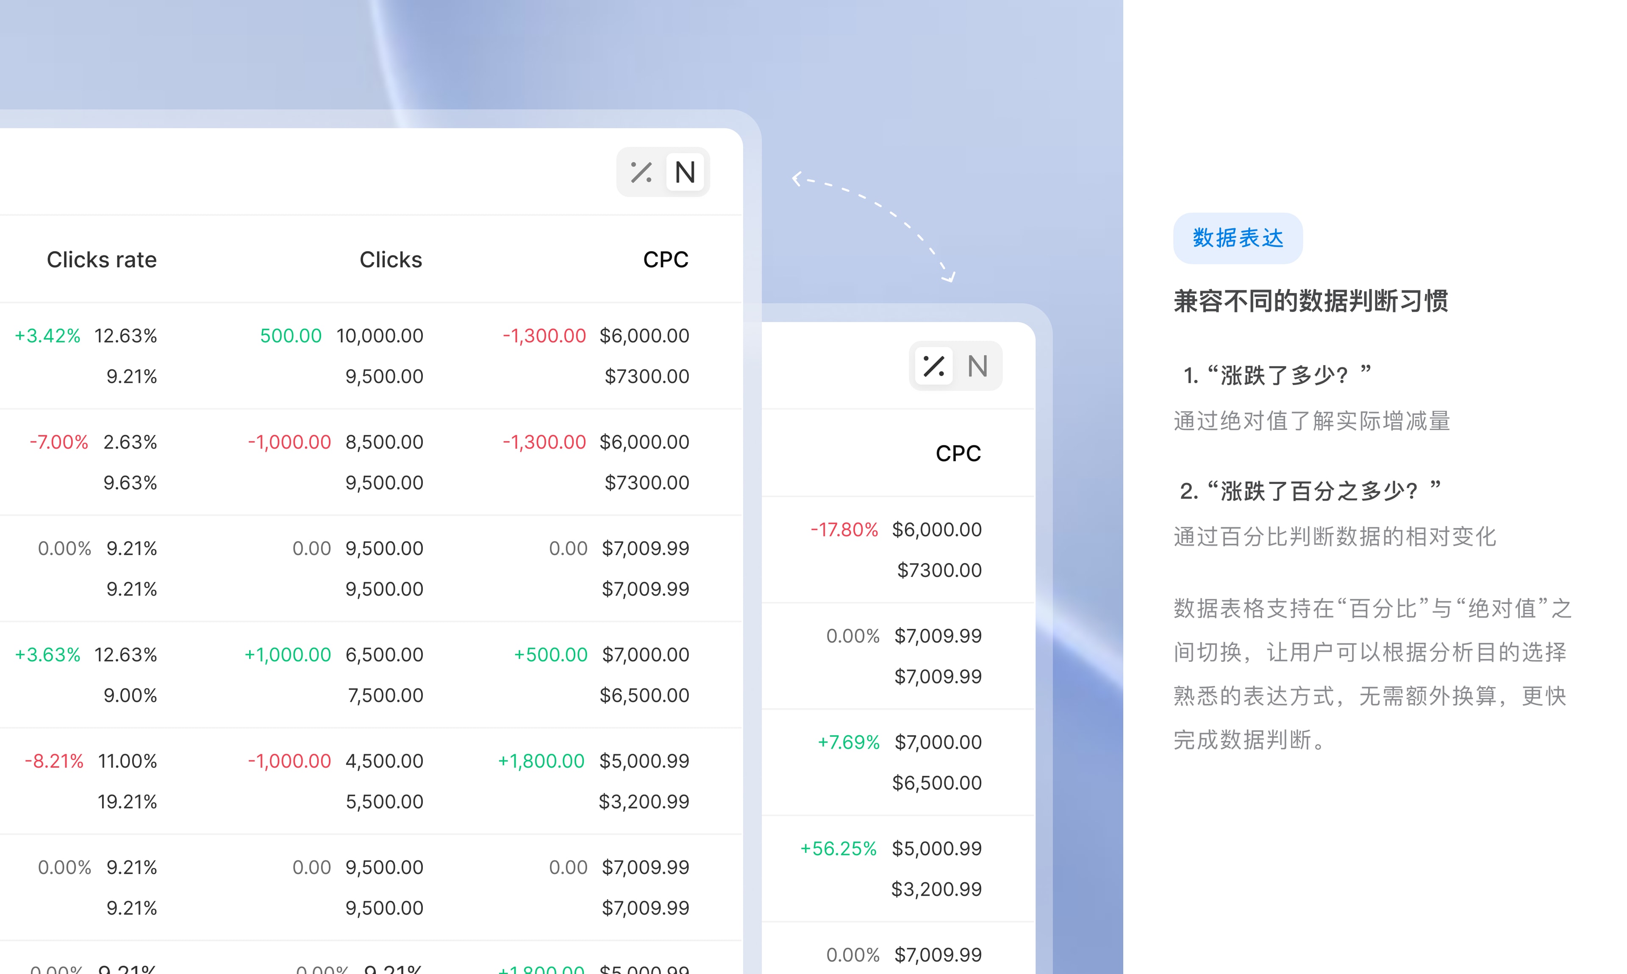The height and width of the screenshot is (974, 1627).
Task: Select N absolute mode in large table
Action: coord(685,172)
